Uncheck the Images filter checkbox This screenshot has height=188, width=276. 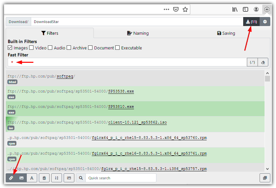[x=10, y=48]
